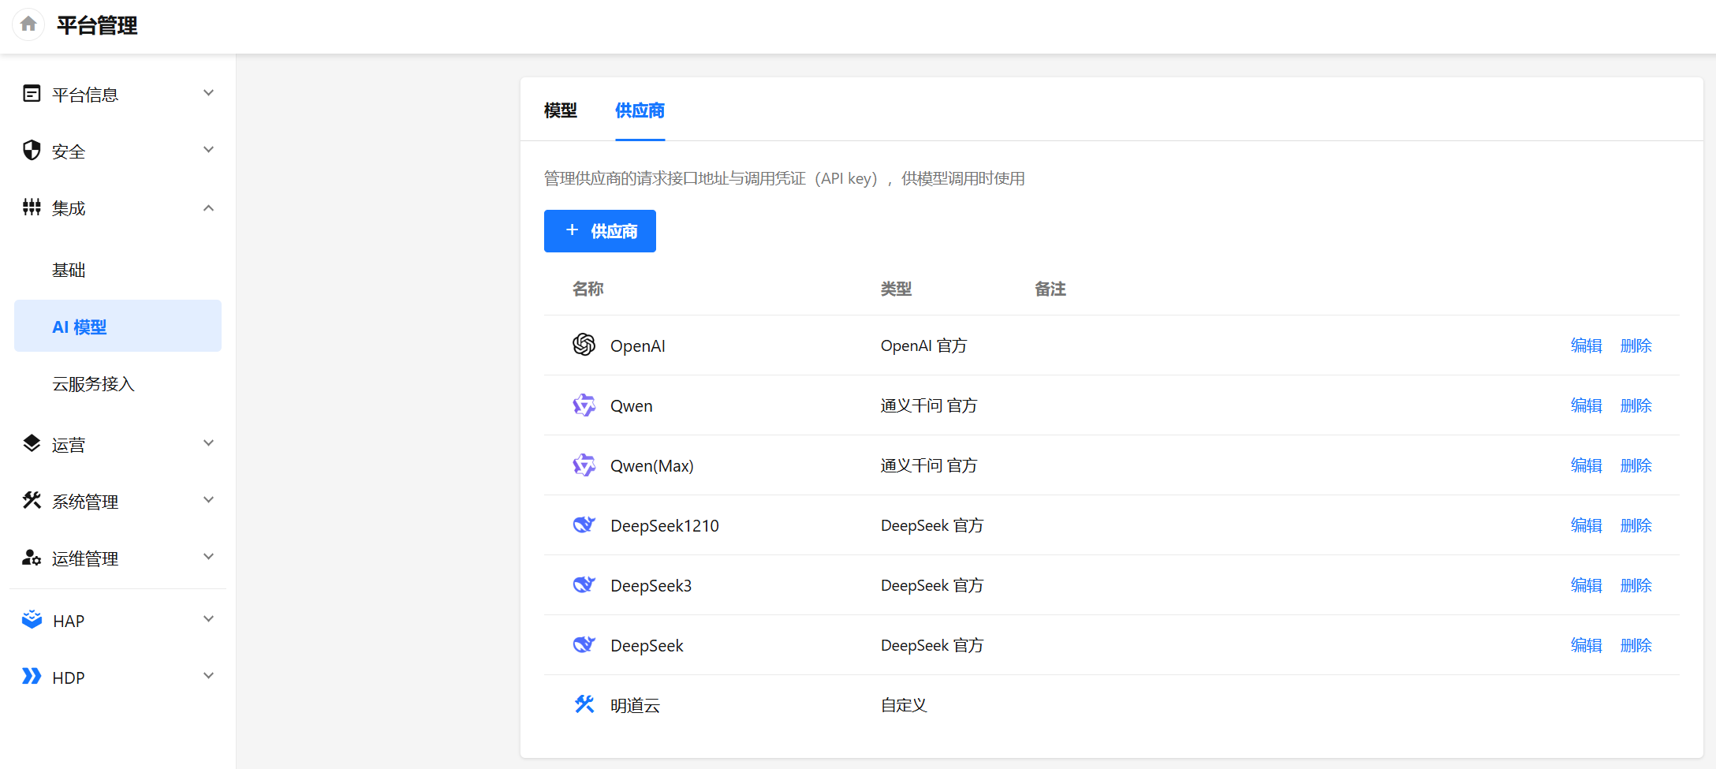The width and height of the screenshot is (1716, 769).
Task: Click the 明道云 name text
Action: (635, 705)
